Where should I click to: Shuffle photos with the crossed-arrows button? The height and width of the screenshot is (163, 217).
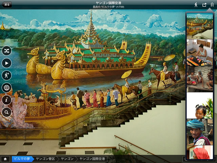coord(7,51)
